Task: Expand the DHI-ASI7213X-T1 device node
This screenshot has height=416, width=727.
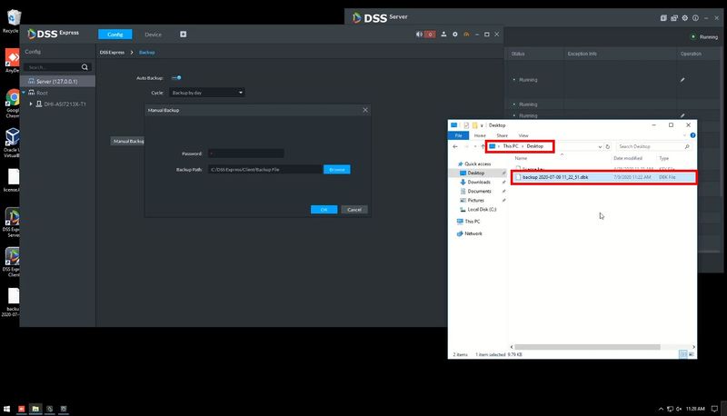Action: 31,104
